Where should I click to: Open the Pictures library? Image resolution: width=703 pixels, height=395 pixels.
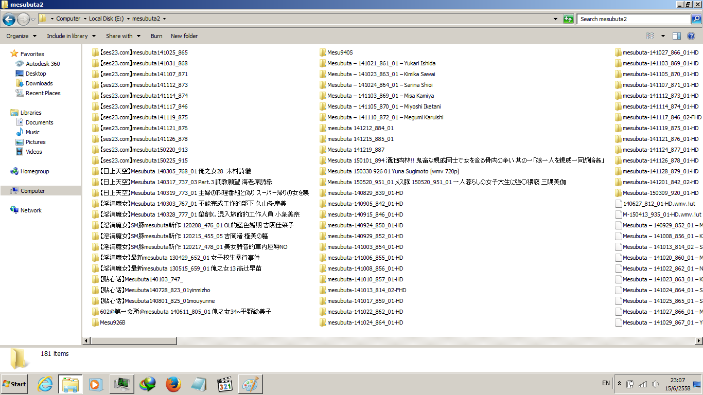(36, 142)
